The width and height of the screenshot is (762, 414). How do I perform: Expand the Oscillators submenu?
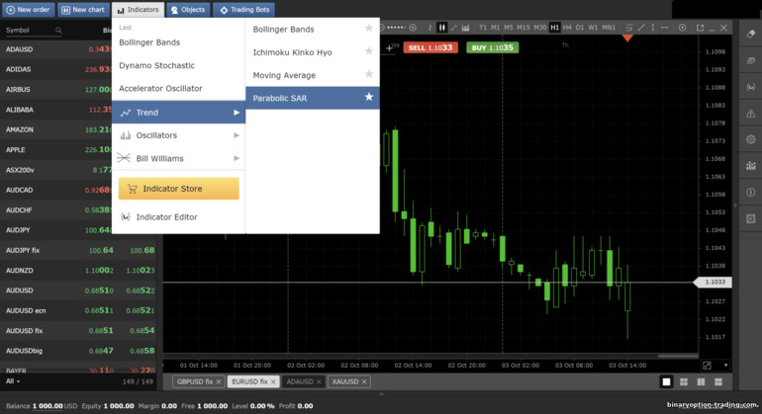pyautogui.click(x=178, y=135)
